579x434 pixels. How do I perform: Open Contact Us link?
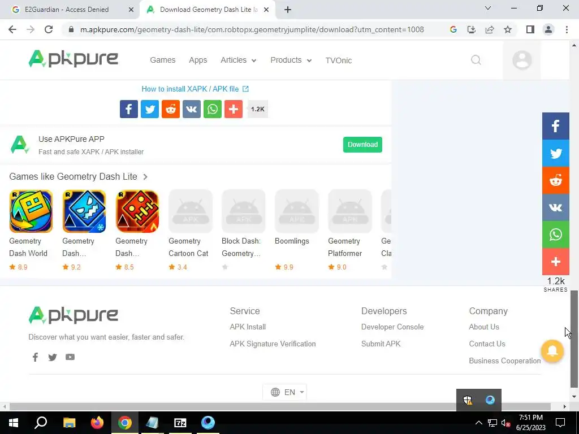(x=487, y=344)
